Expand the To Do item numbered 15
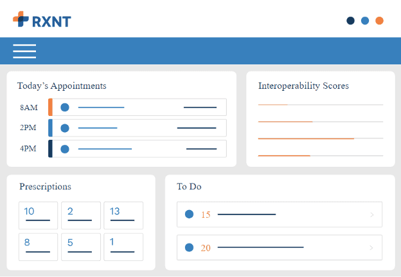The image size is (401, 277). point(372,215)
